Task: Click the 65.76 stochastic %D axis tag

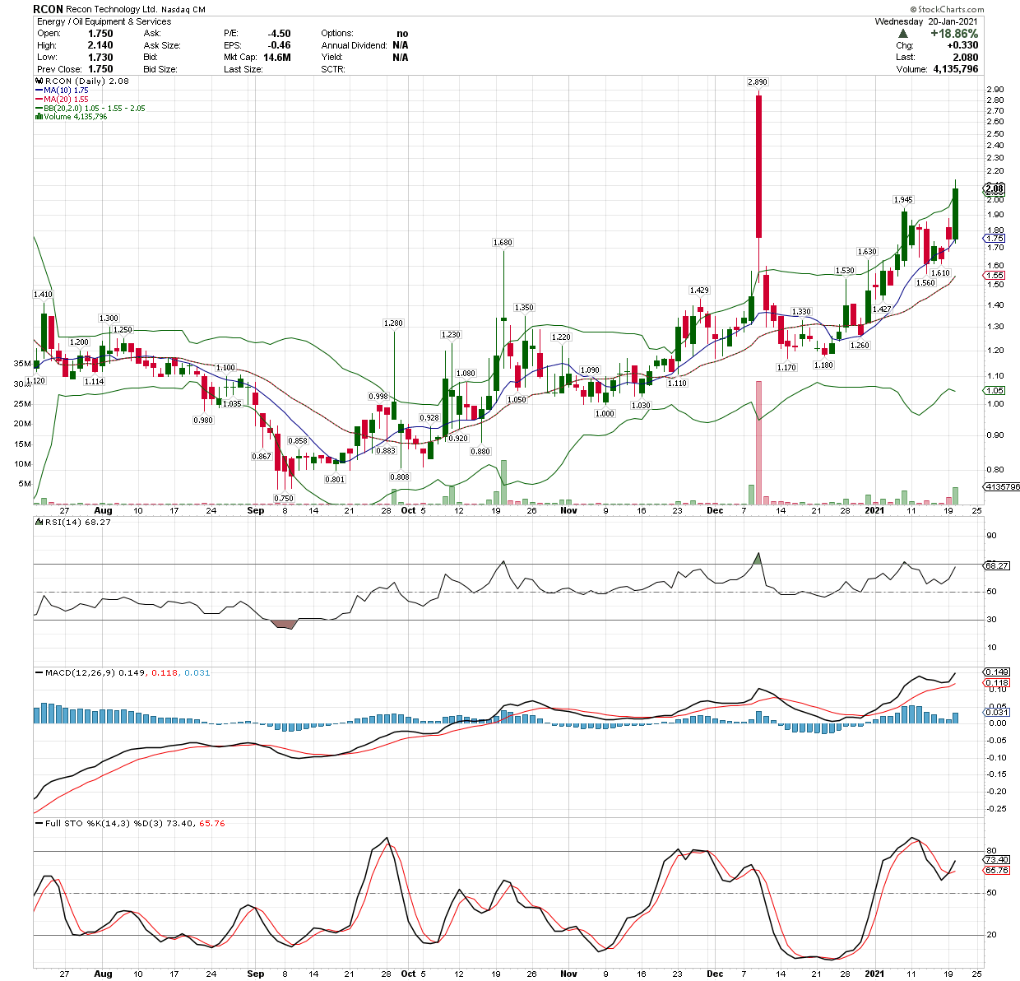Action: 996,871
